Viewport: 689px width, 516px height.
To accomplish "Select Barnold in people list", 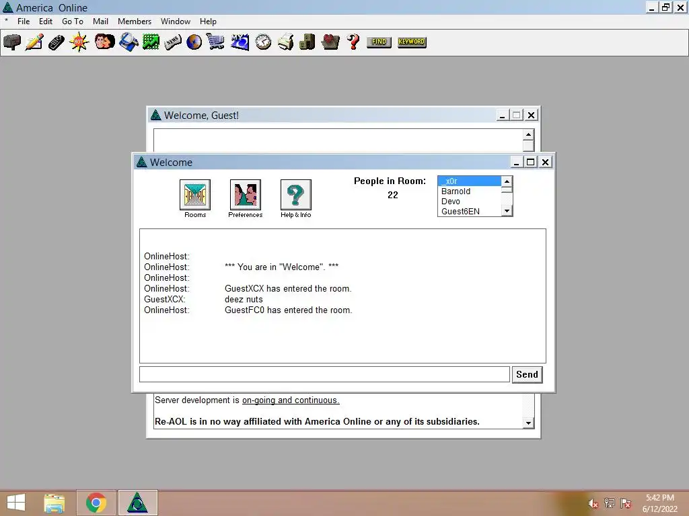I will pyautogui.click(x=469, y=191).
